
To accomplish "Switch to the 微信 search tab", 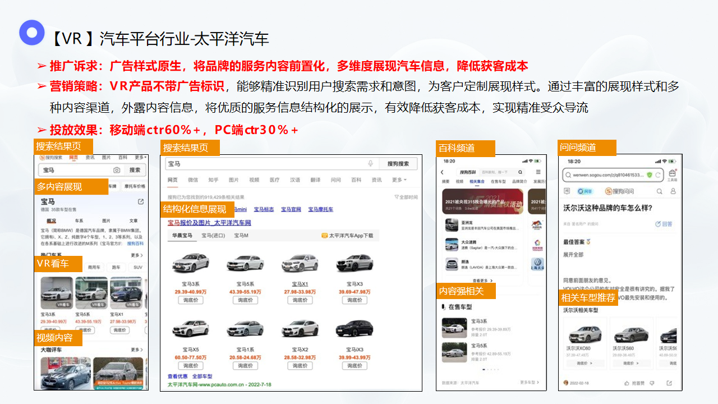I will (193, 180).
